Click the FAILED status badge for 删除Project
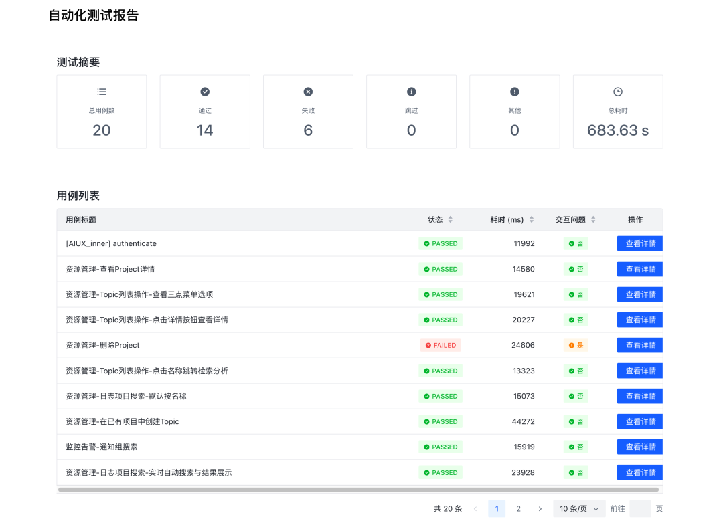The height and width of the screenshot is (521, 723). [440, 346]
